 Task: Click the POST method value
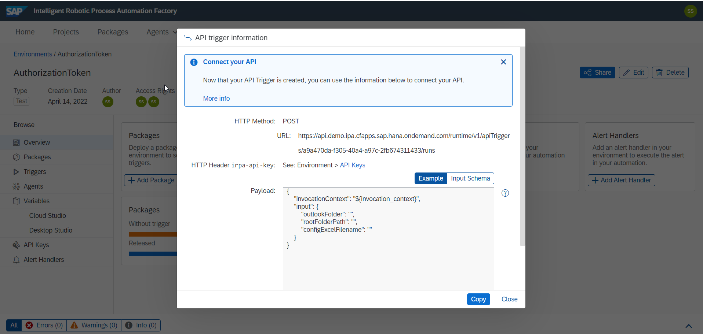(x=291, y=121)
